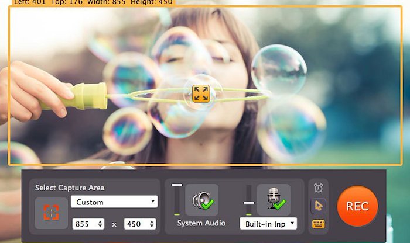Click the microphone volume slider
Image resolution: width=410 pixels, height=243 pixels.
point(249,200)
